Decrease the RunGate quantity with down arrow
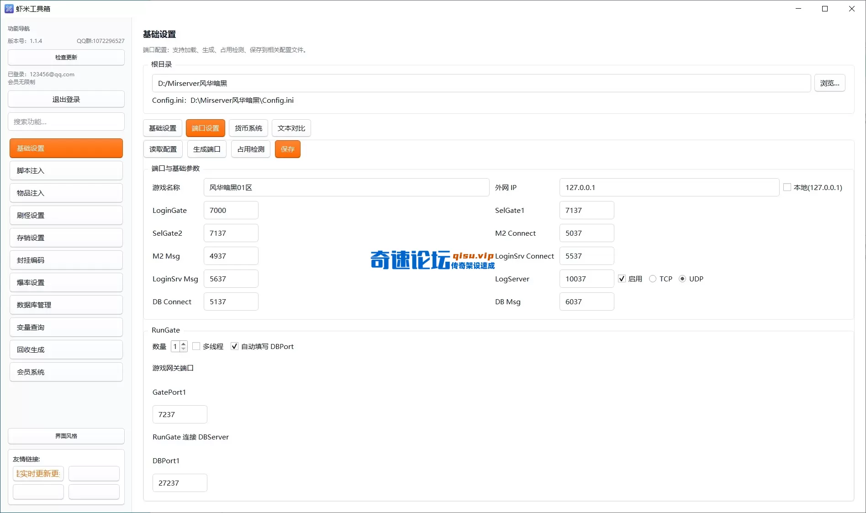The width and height of the screenshot is (866, 513). 184,349
